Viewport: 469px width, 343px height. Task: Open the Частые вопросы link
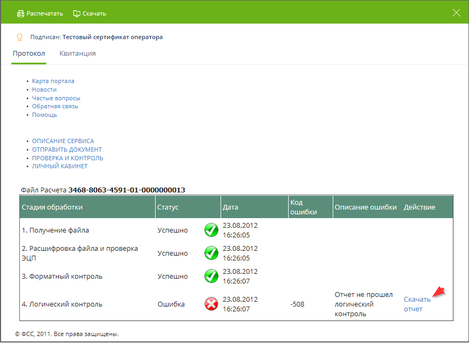pyautogui.click(x=56, y=98)
